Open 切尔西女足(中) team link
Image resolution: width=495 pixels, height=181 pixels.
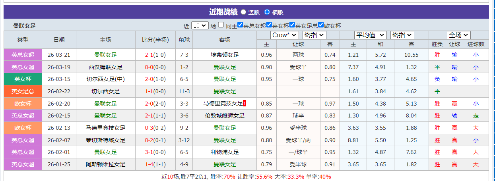[x=106, y=79]
